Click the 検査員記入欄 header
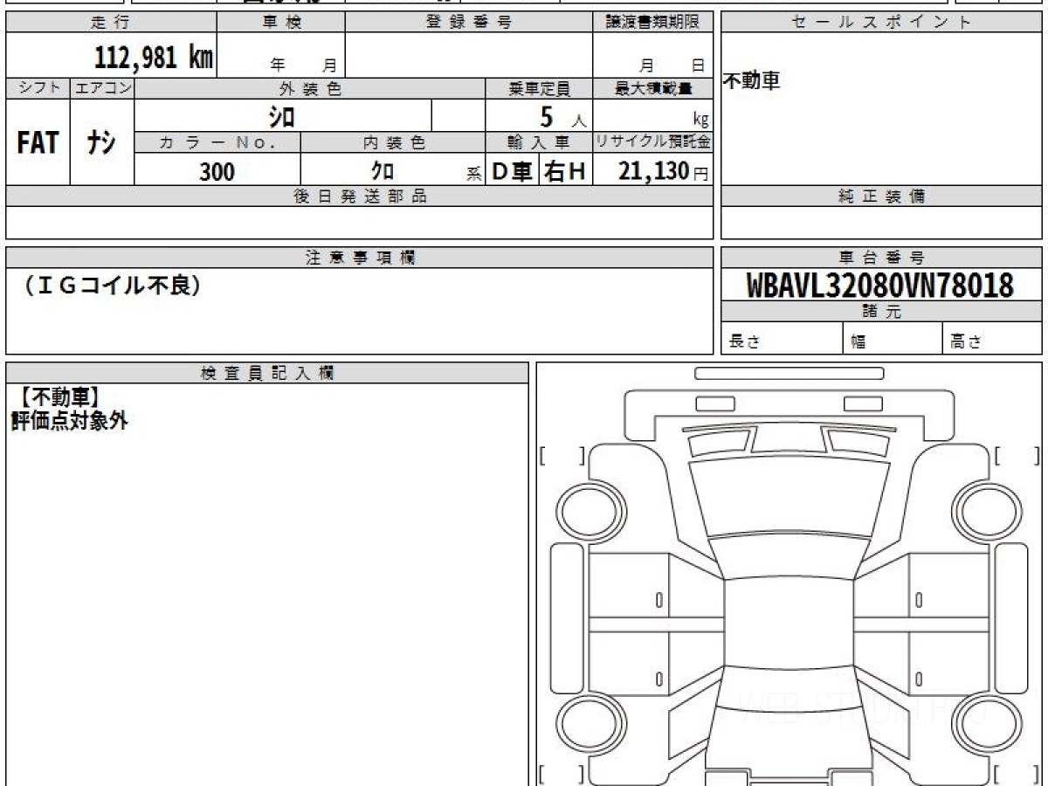 point(267,373)
